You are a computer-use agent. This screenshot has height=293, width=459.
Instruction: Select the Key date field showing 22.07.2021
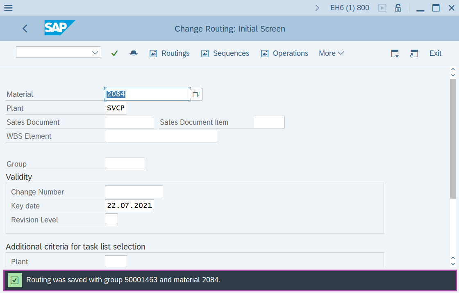pos(129,205)
